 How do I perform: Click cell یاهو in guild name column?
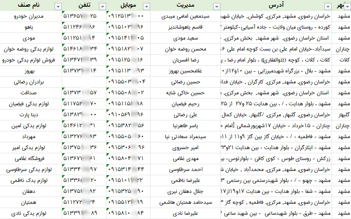tap(31, 27)
